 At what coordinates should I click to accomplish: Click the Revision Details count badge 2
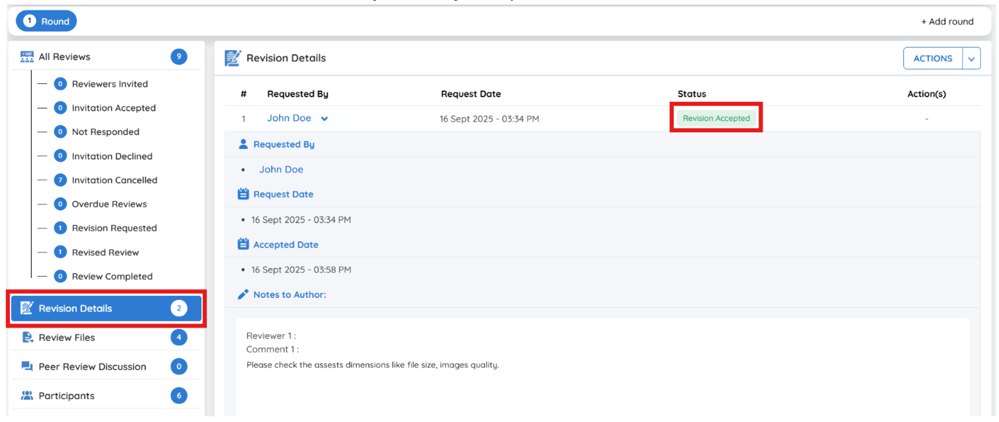179,308
